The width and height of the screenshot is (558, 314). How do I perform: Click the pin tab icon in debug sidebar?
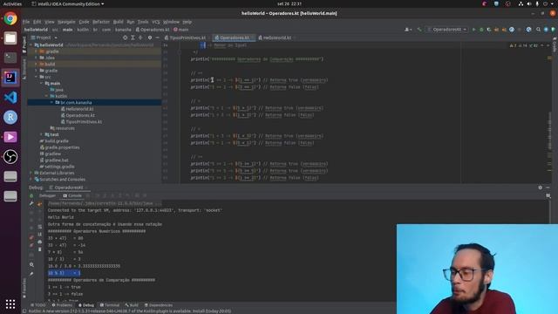[x=31, y=274]
